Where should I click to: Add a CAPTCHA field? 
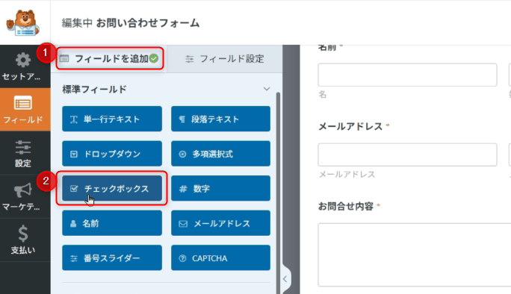pyautogui.click(x=220, y=258)
